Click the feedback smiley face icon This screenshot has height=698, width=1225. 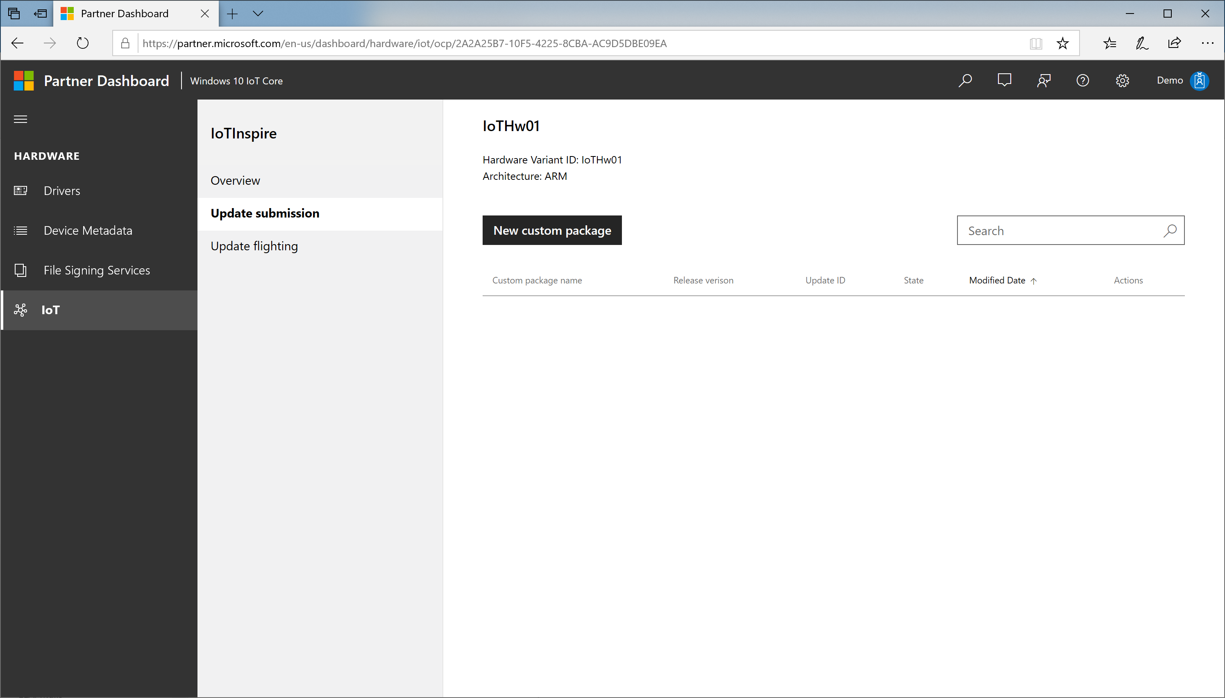coord(1004,80)
